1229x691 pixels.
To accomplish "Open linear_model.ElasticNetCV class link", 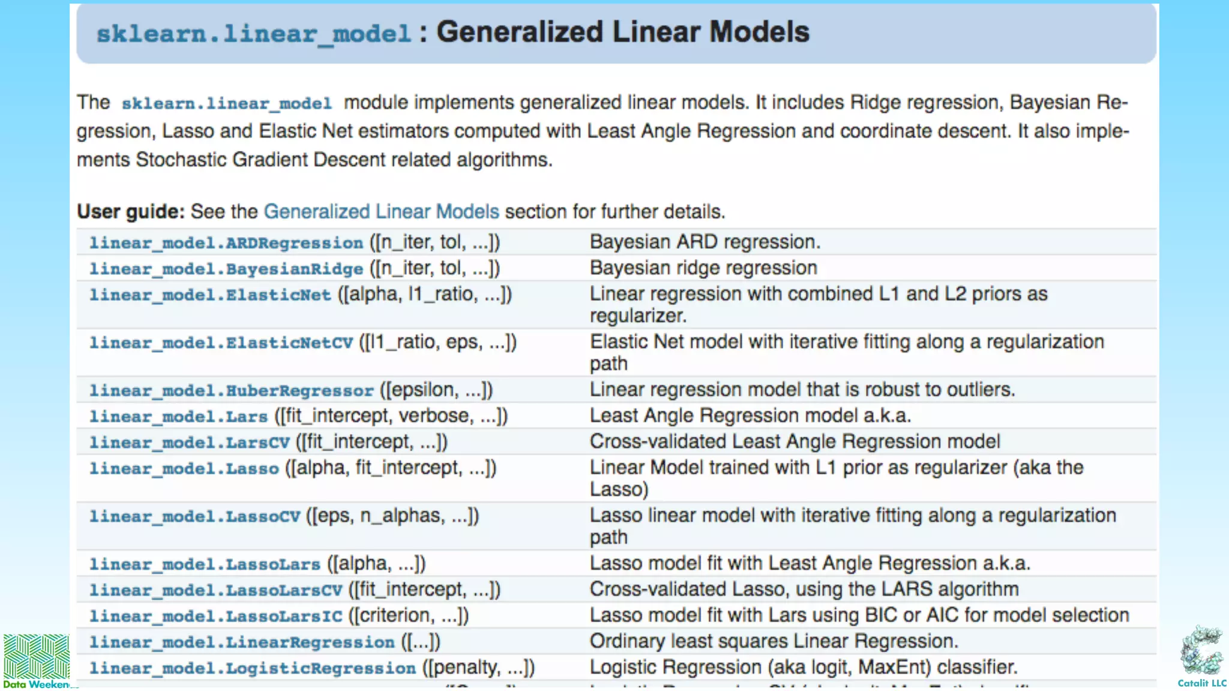I will click(x=221, y=343).
